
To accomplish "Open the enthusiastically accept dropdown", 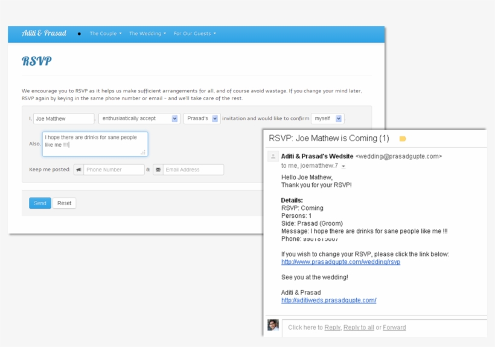I will click(x=139, y=119).
